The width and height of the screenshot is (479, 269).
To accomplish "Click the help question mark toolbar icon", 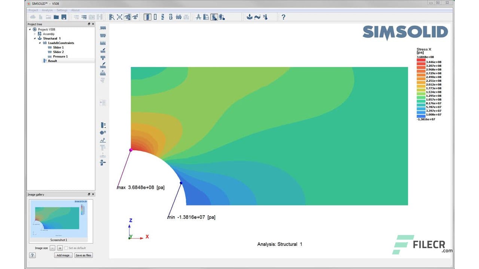I will click(x=283, y=17).
